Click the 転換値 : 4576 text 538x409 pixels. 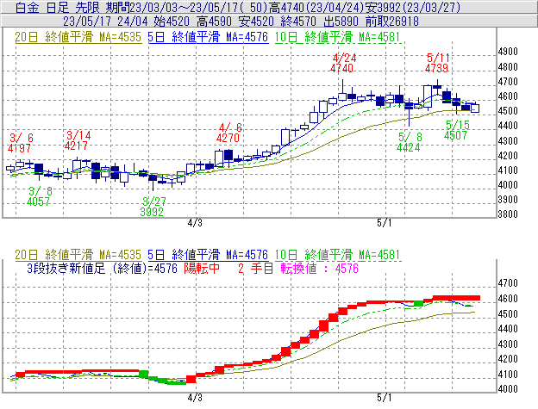(319, 268)
